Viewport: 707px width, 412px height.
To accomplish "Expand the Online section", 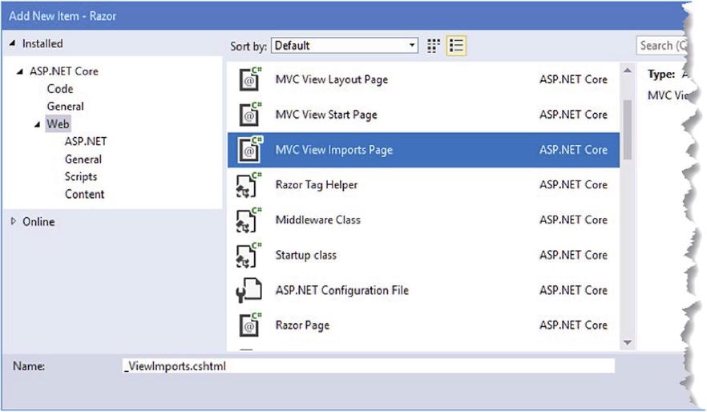I will (x=14, y=222).
